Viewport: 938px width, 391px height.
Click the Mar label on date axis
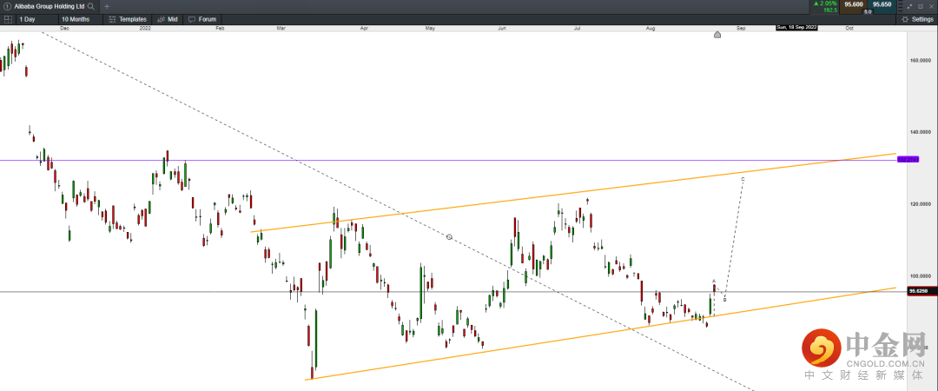pyautogui.click(x=281, y=28)
